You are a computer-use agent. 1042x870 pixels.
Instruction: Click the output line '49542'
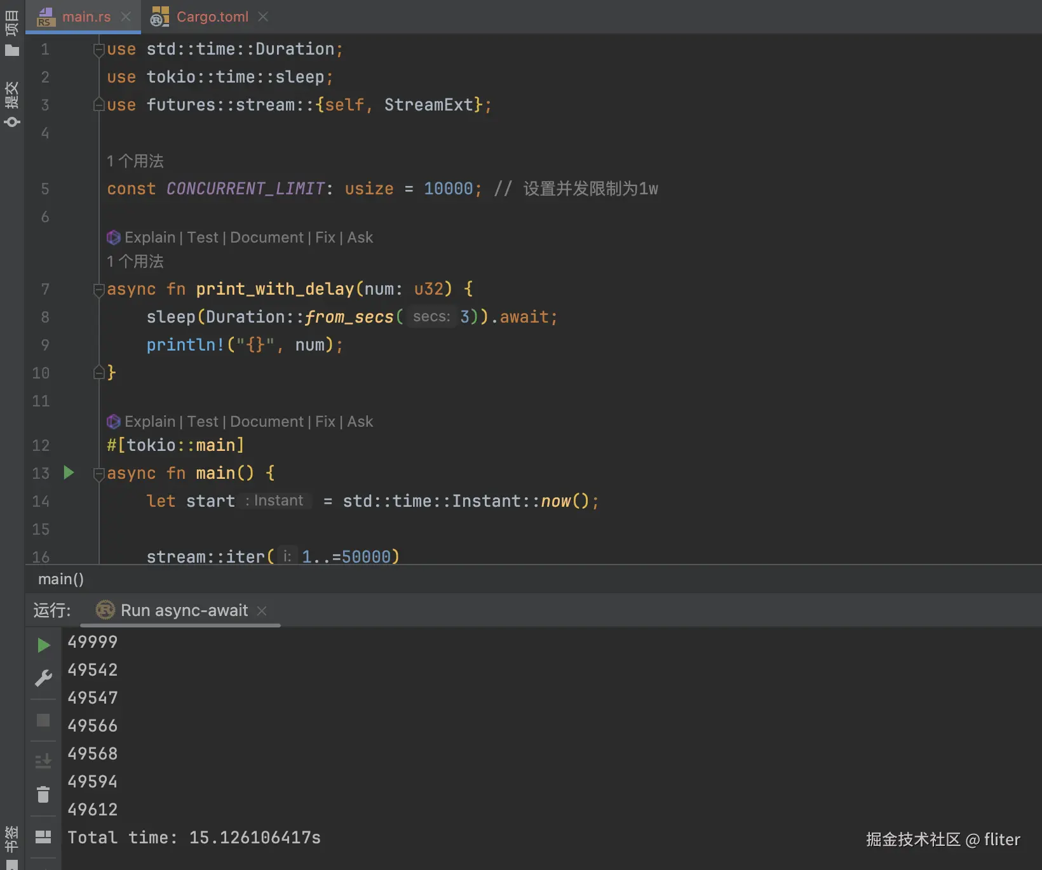point(92,670)
